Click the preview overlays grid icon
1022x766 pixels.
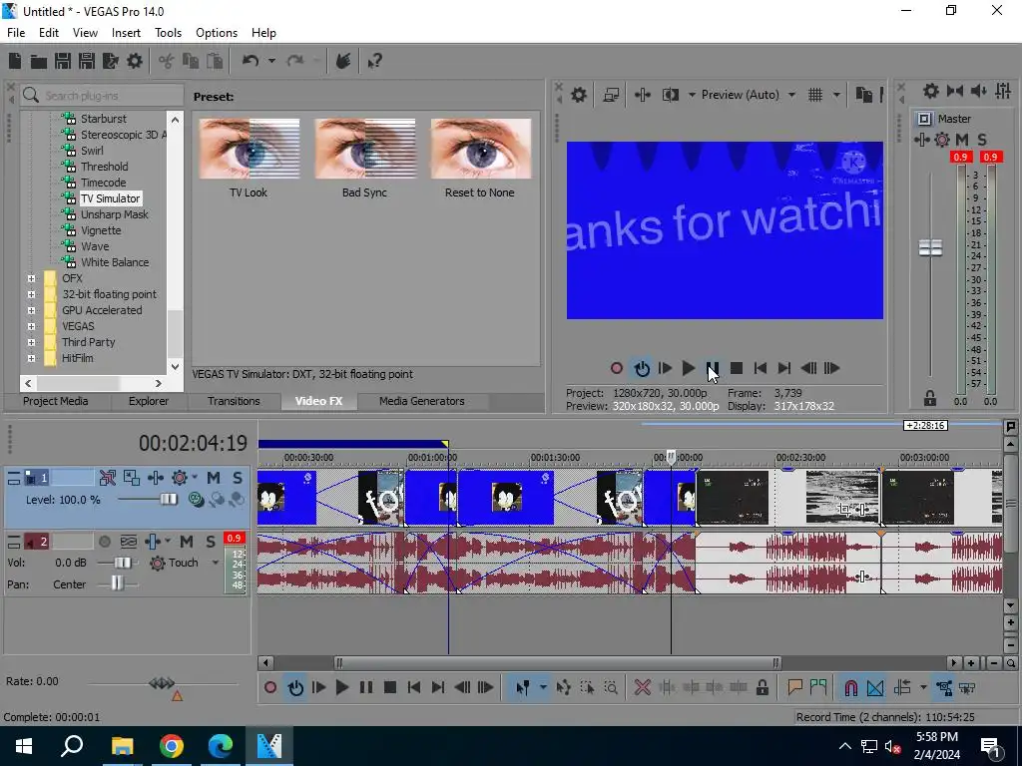pyautogui.click(x=815, y=95)
